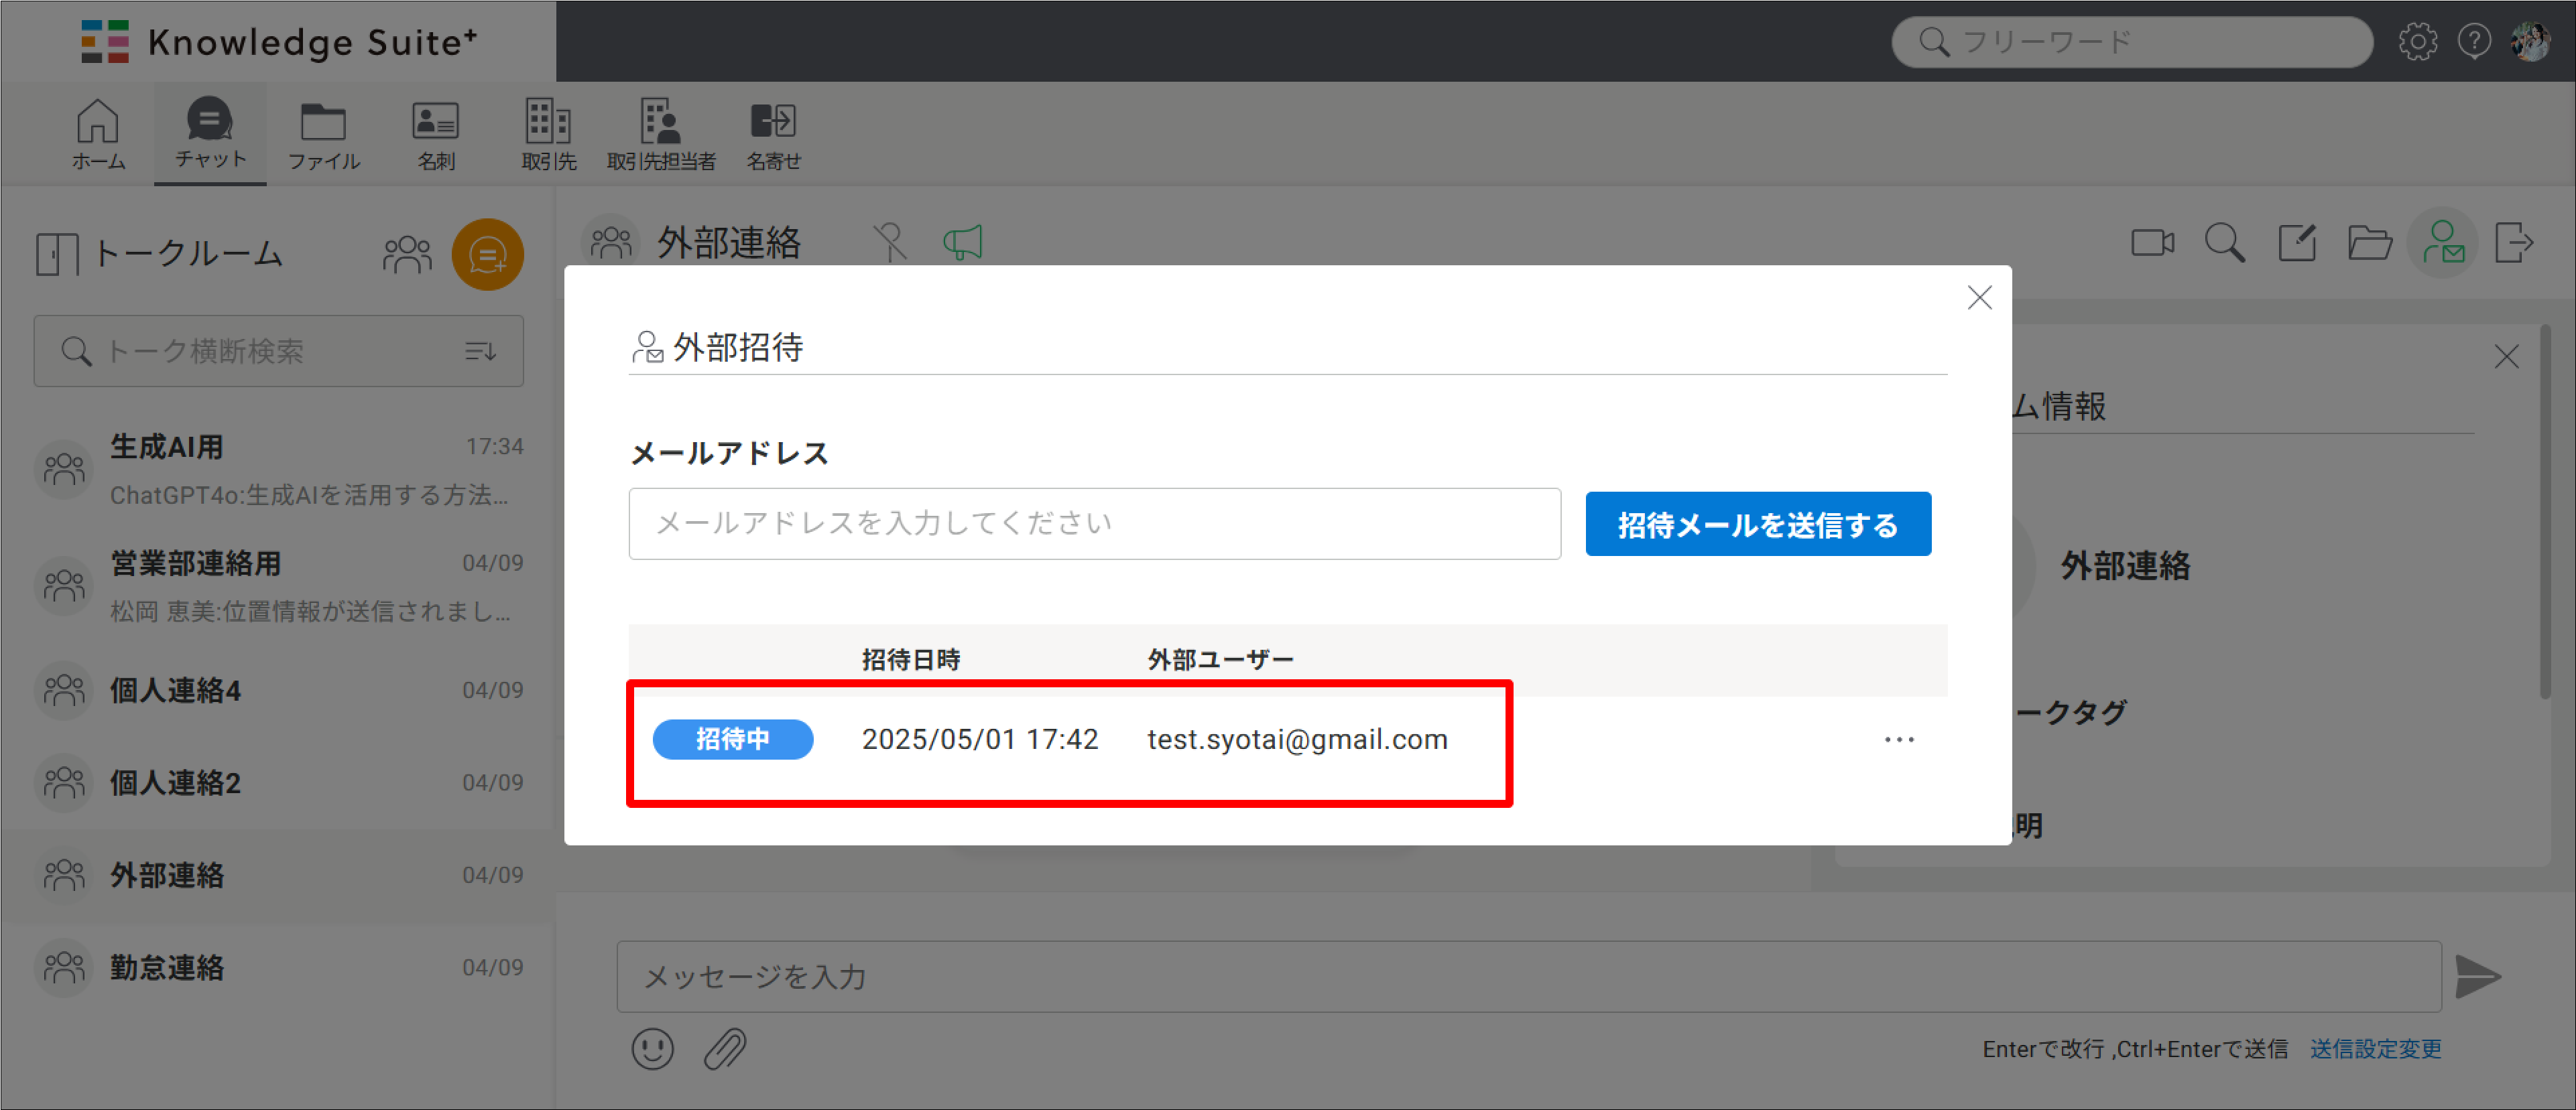Open the 個人連絡4 talk room
2576x1110 pixels.
tap(278, 689)
